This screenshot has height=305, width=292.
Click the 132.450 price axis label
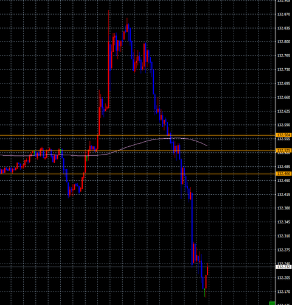[283, 180]
